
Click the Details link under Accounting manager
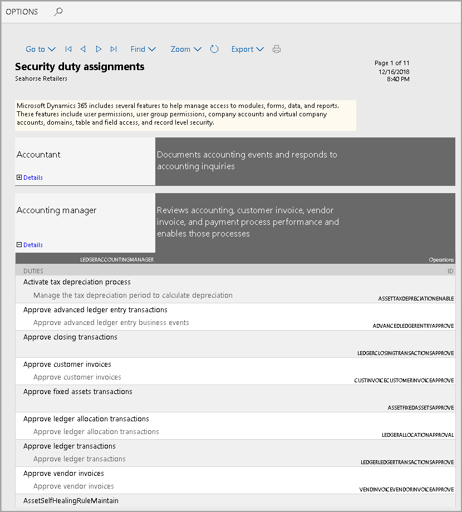[x=33, y=244]
